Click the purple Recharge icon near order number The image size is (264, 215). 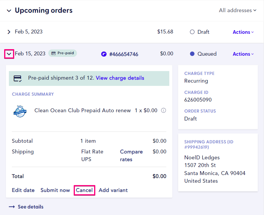104,54
